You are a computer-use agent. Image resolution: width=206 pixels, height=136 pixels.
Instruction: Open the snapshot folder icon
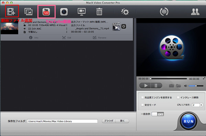click(179, 86)
